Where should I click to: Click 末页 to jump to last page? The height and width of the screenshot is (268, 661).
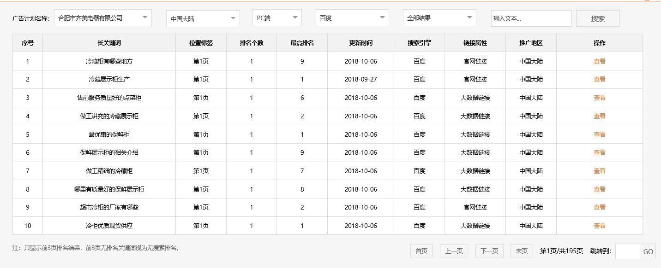pyautogui.click(x=521, y=251)
